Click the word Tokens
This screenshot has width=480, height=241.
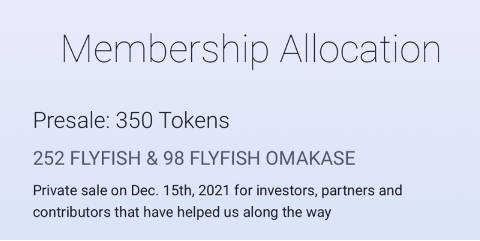click(194, 120)
